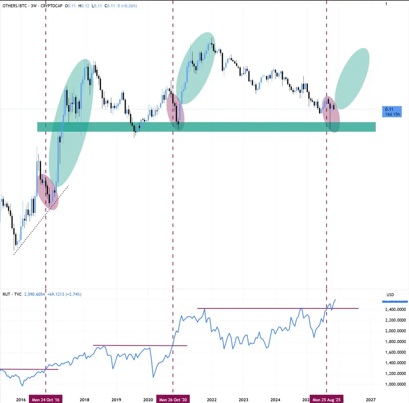
Task: Click the 2,000.0000 price axis label
Action: coord(396,331)
